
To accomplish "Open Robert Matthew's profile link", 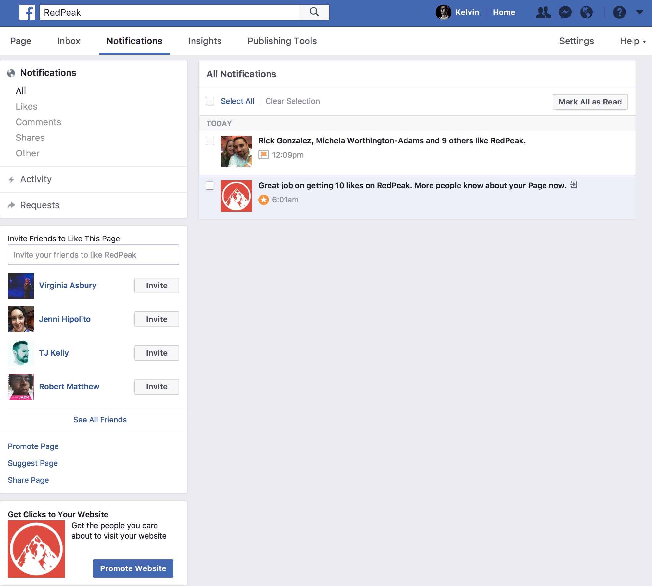I will (x=69, y=387).
